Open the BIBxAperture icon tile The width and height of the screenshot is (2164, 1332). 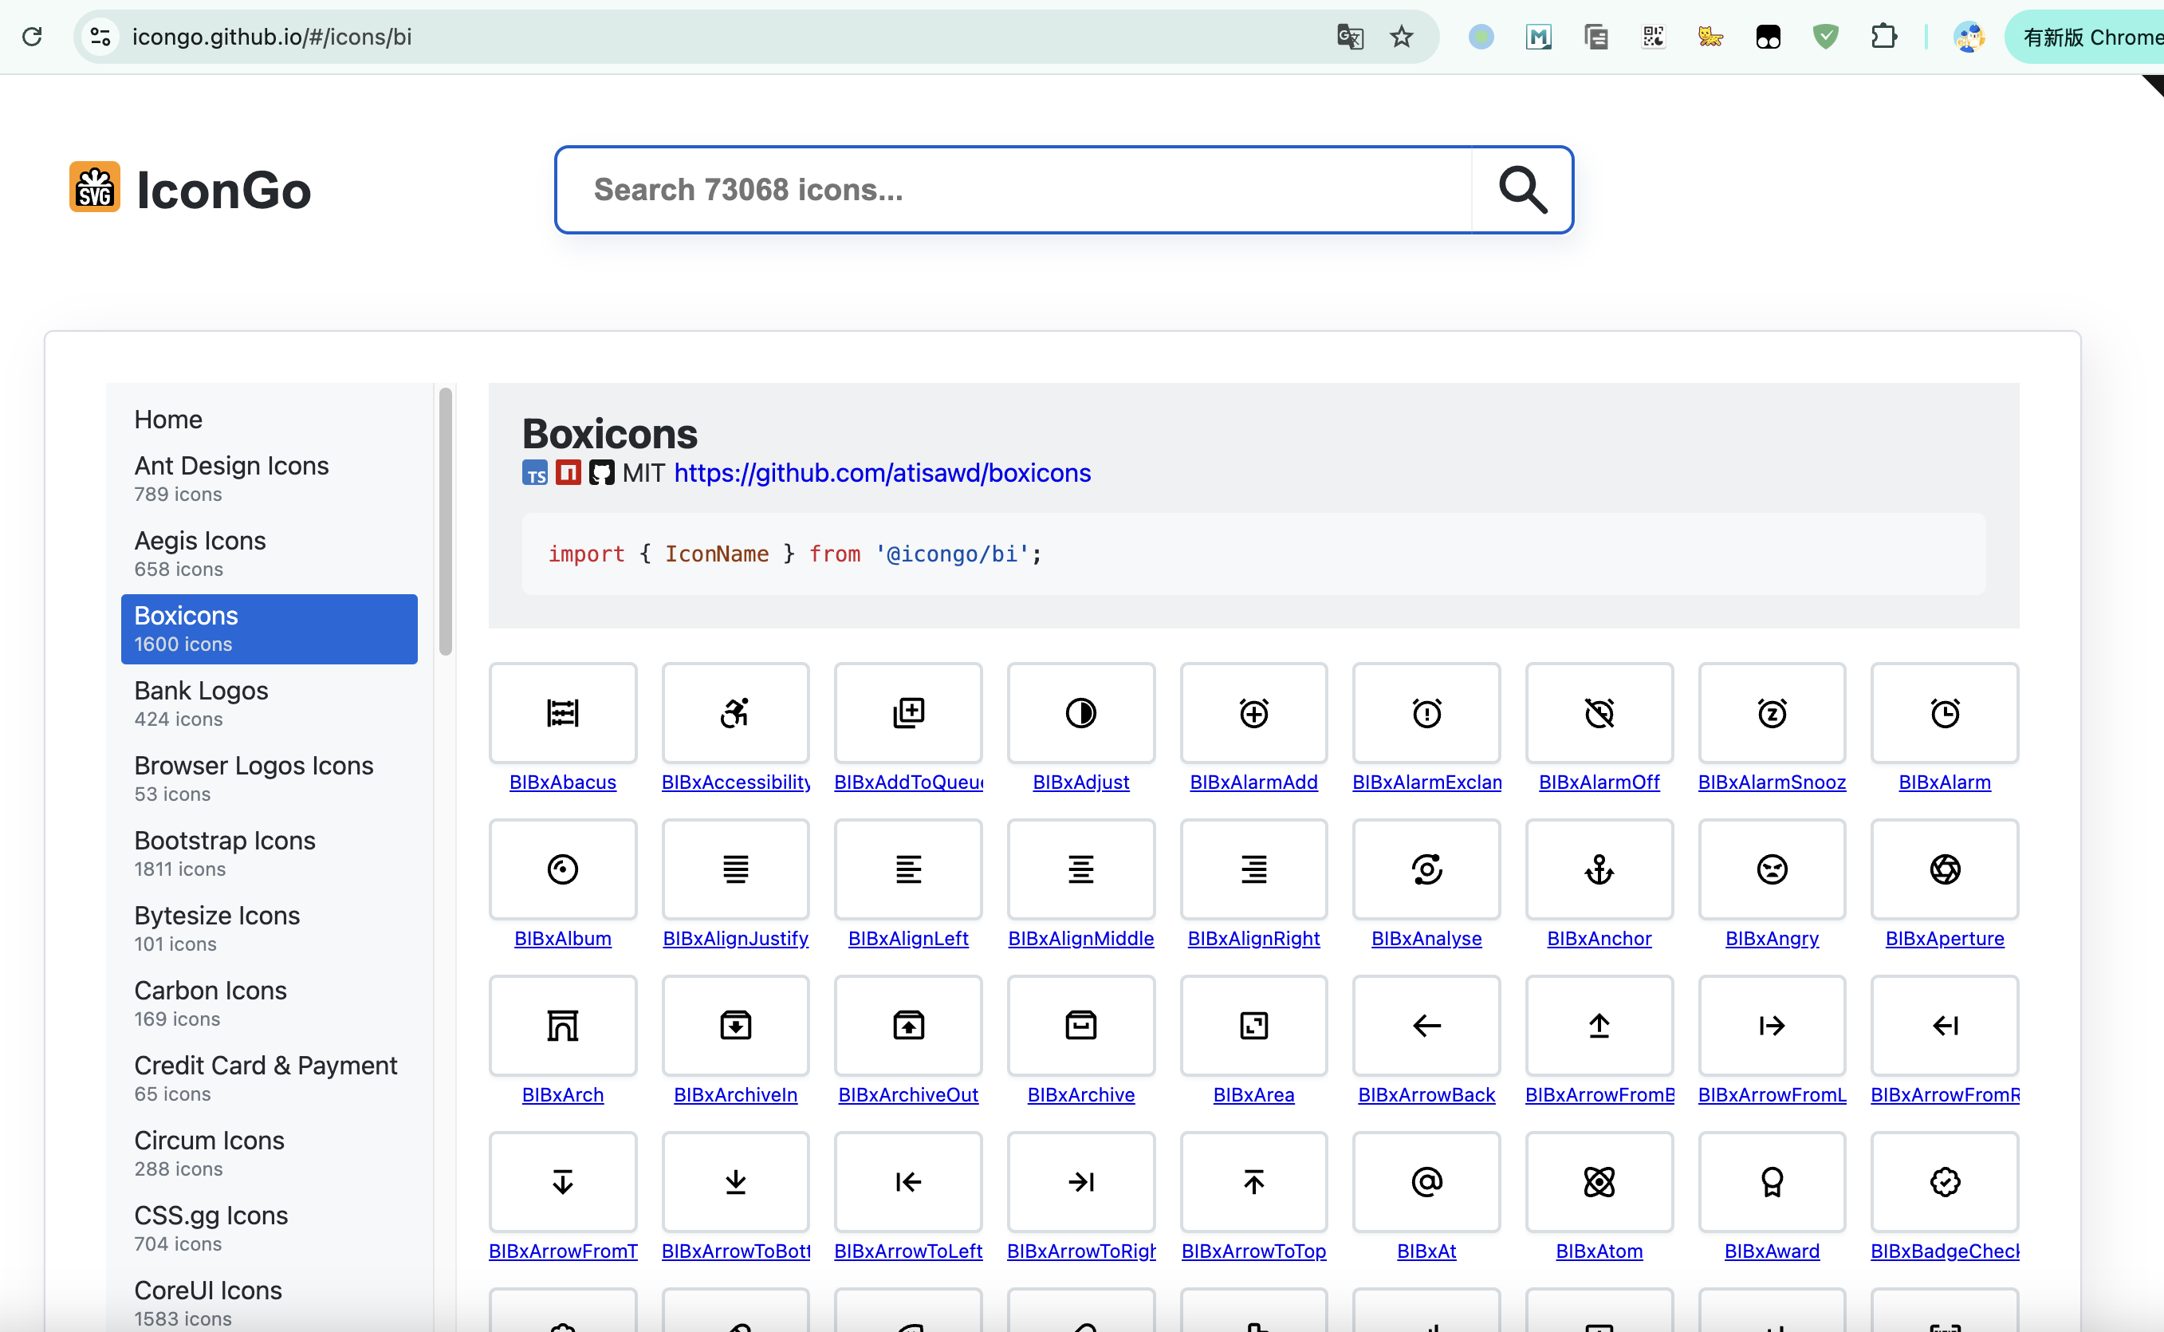click(x=1945, y=869)
